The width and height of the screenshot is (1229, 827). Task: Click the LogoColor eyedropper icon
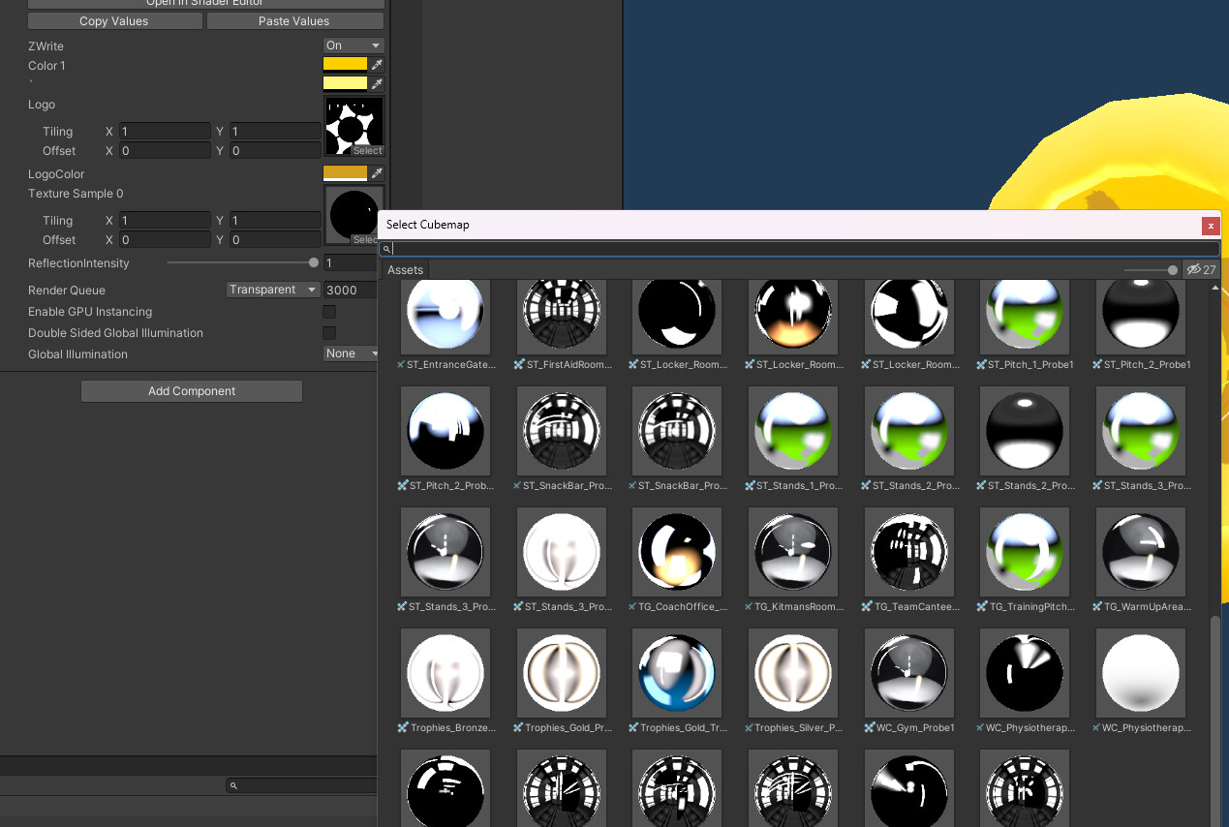(x=376, y=172)
